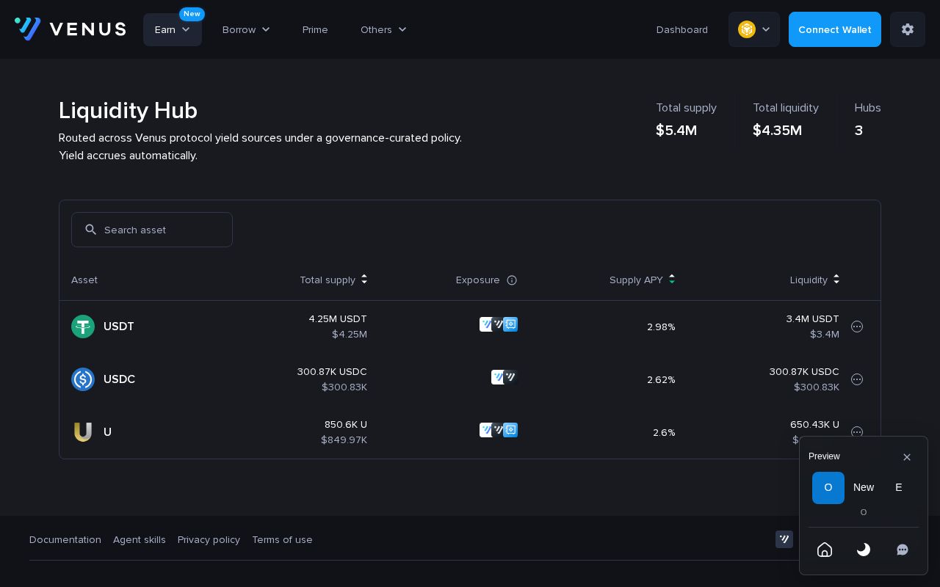Click the U token icon
940x587 pixels.
[83, 432]
